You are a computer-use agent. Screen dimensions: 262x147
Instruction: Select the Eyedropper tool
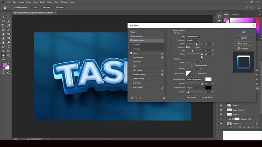(x=9, y=25)
